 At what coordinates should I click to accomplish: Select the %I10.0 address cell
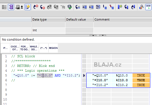point(122,80)
